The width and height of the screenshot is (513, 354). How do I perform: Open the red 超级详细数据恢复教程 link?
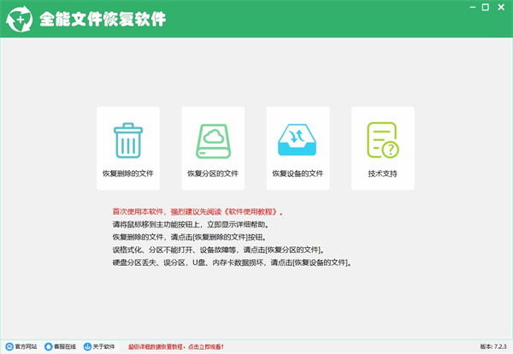[x=176, y=347]
